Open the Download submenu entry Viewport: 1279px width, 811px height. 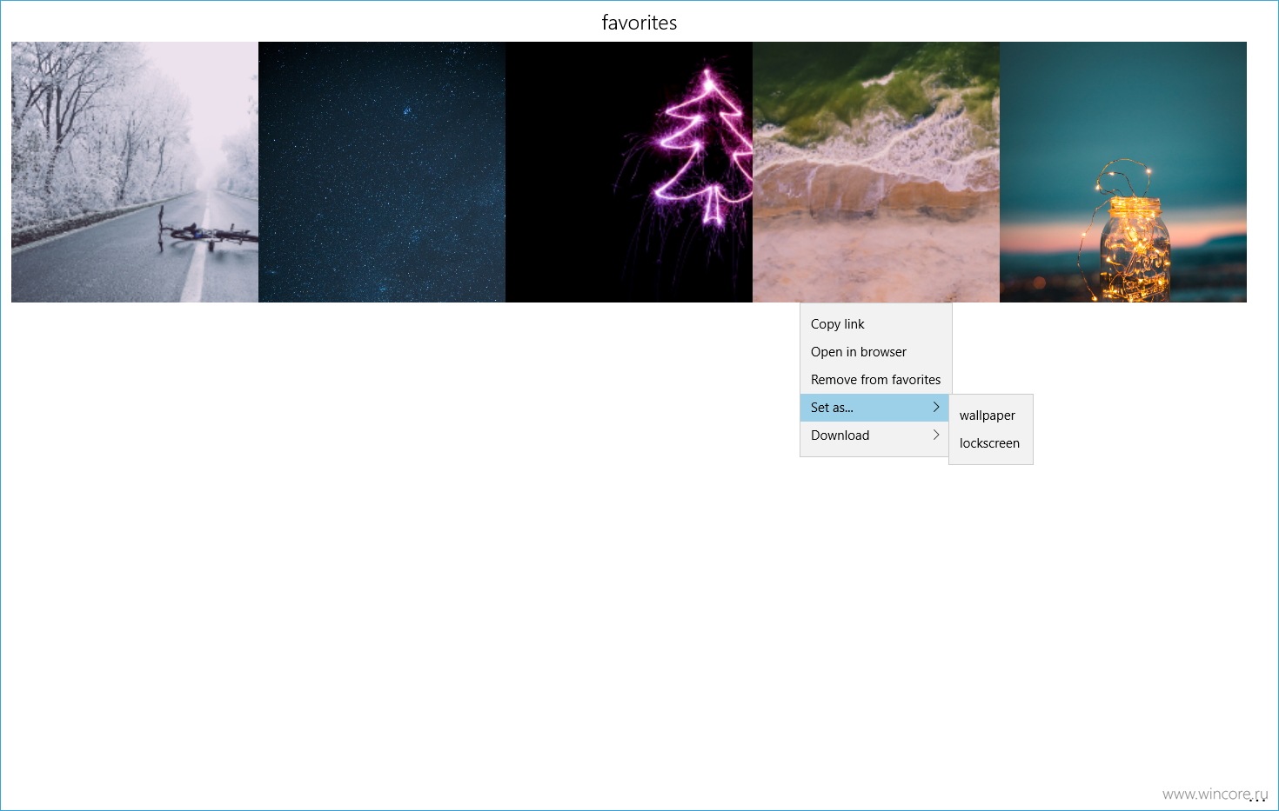875,435
